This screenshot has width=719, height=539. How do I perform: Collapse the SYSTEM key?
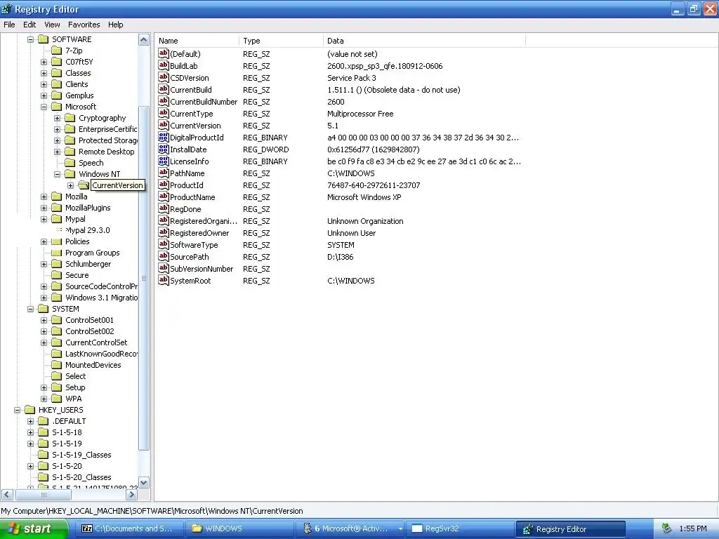point(31,309)
